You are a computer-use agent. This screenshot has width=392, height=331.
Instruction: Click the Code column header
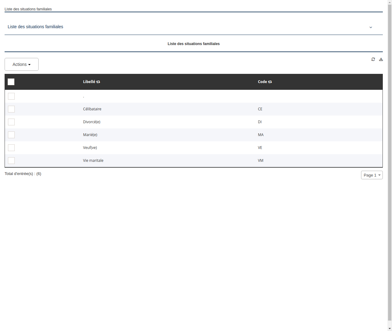tap(262, 82)
